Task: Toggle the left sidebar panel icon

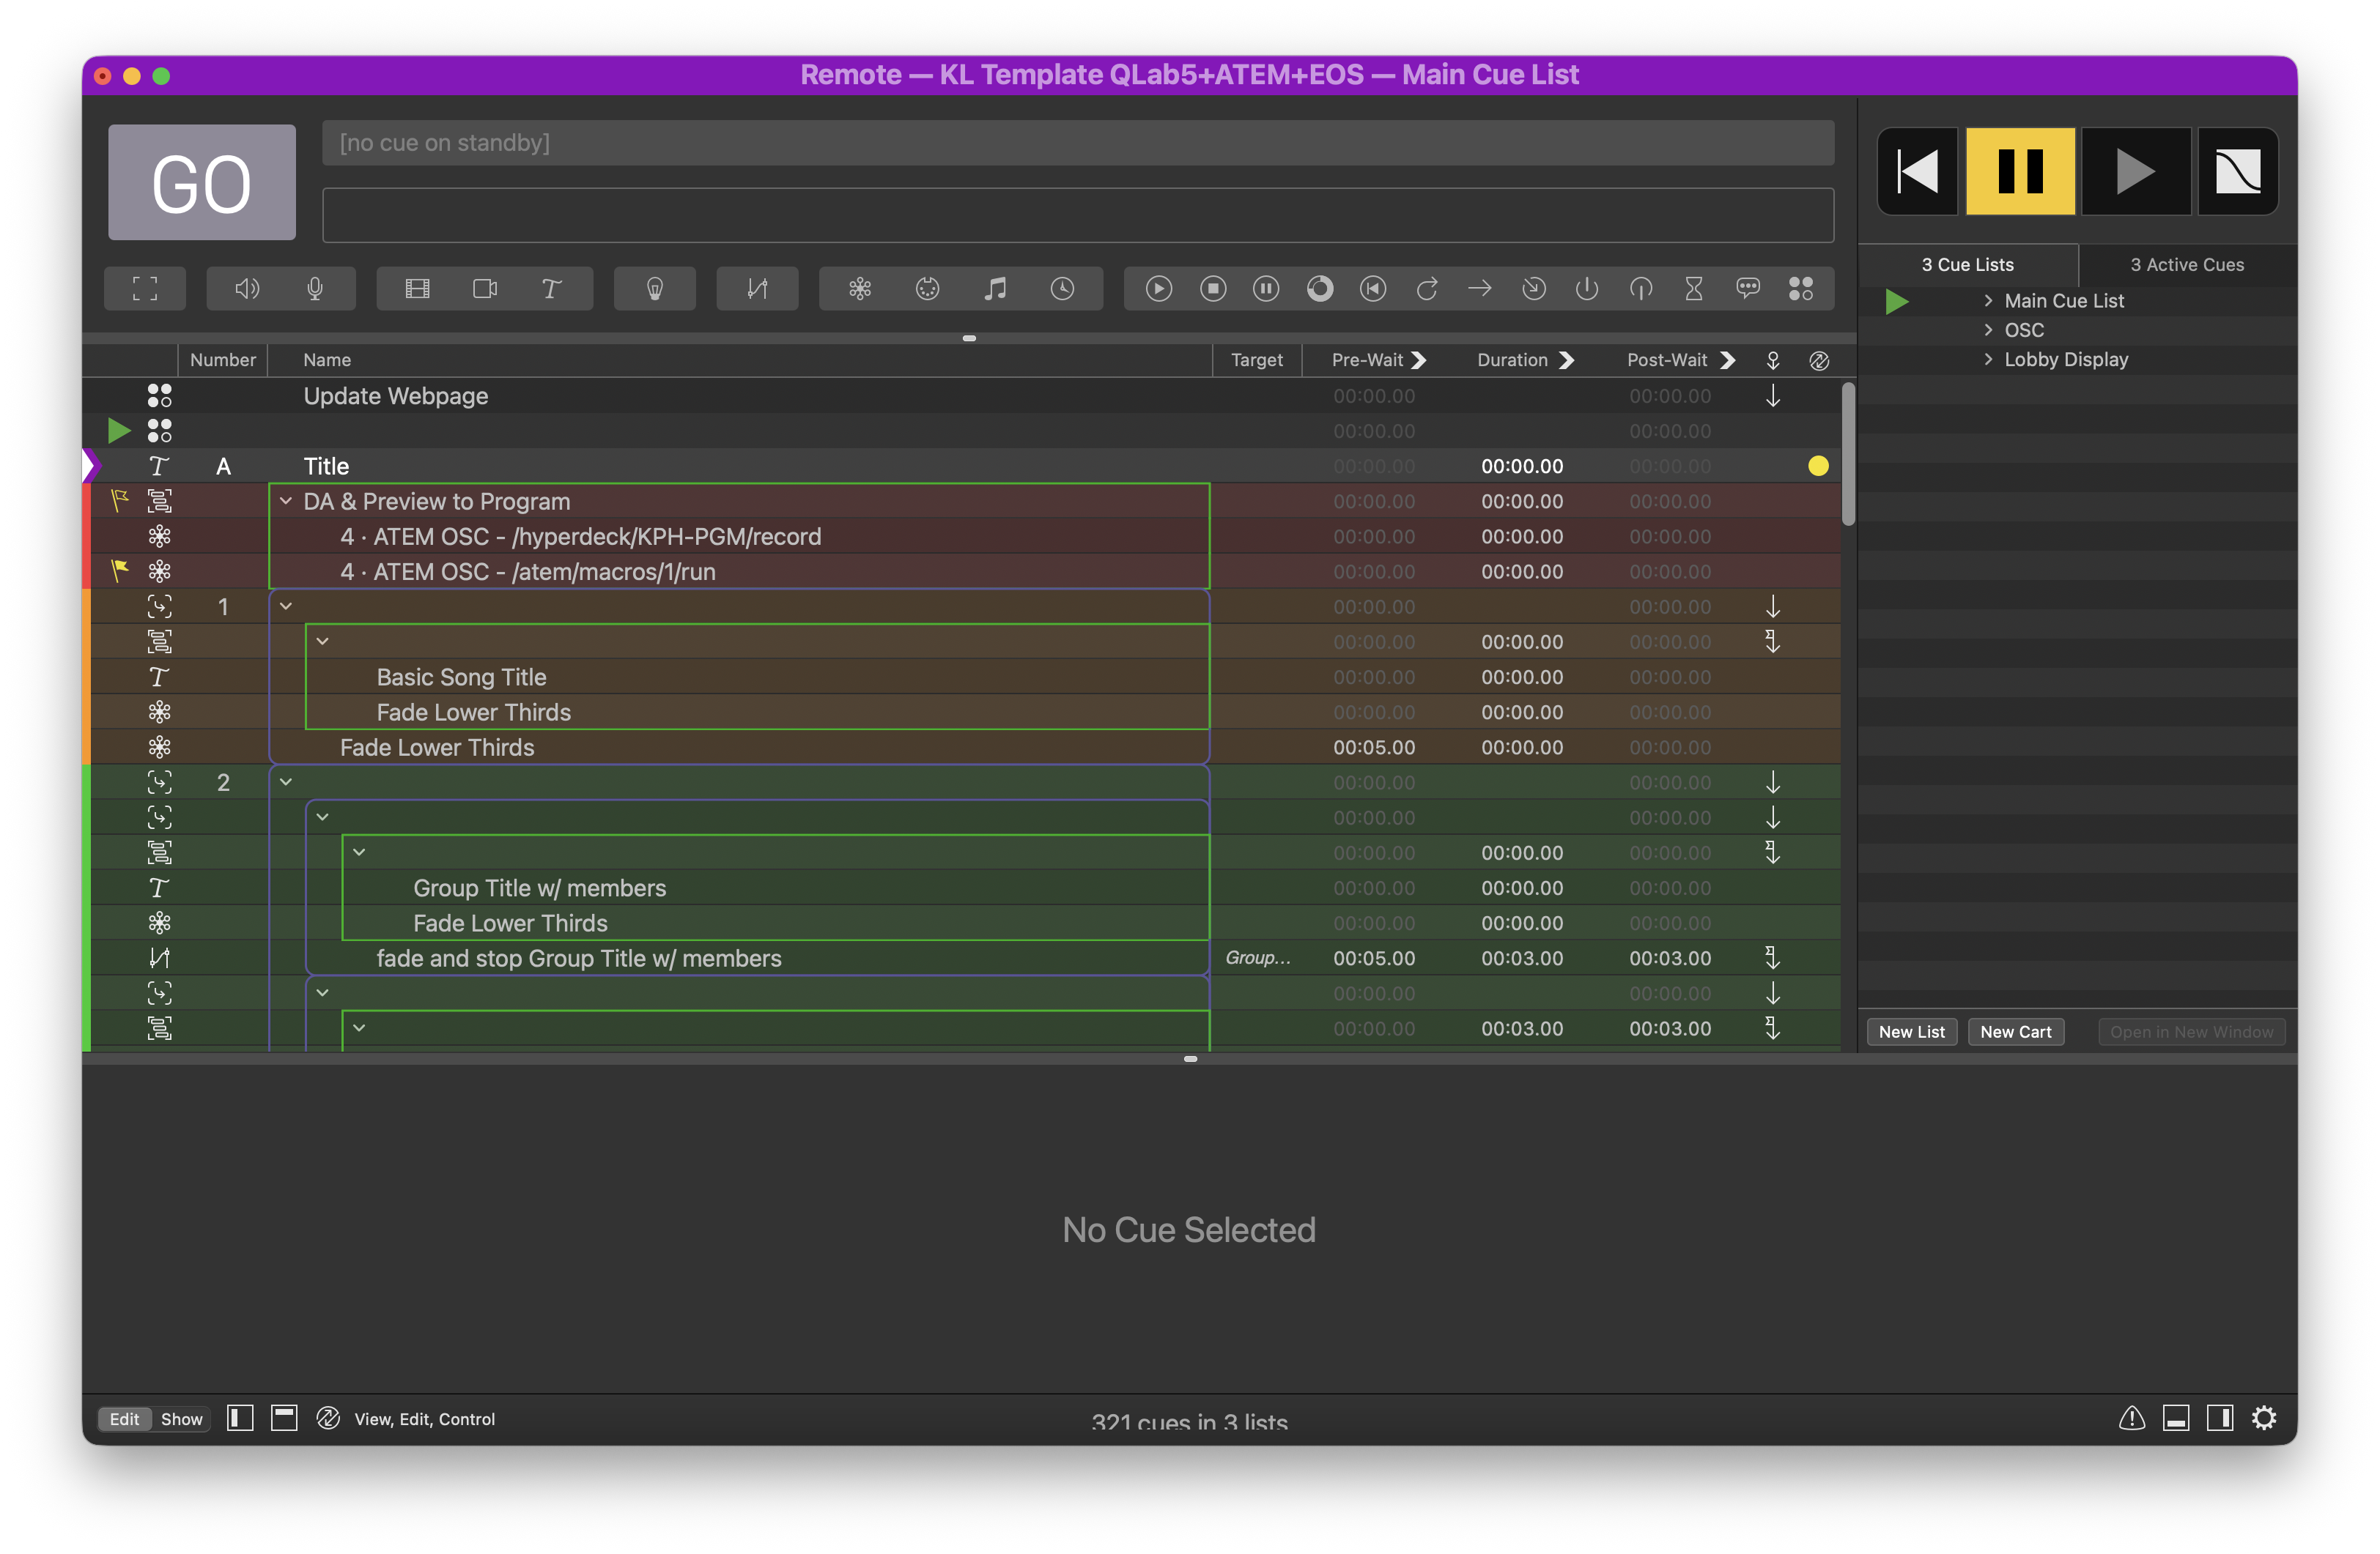Action: click(x=240, y=1418)
